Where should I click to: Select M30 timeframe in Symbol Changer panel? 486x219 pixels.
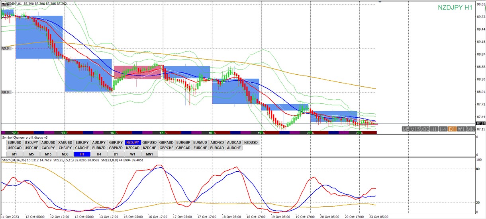(65, 154)
